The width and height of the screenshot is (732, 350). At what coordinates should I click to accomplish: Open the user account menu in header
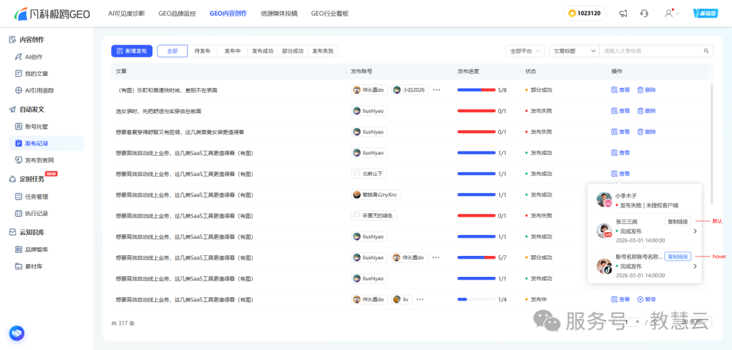[671, 14]
